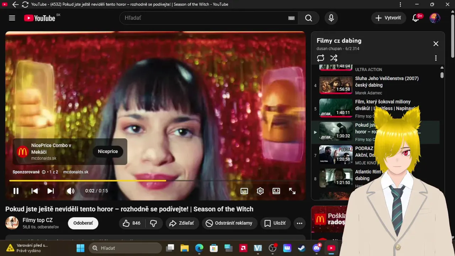Open Discord from the taskbar
455x256 pixels.
(317, 248)
